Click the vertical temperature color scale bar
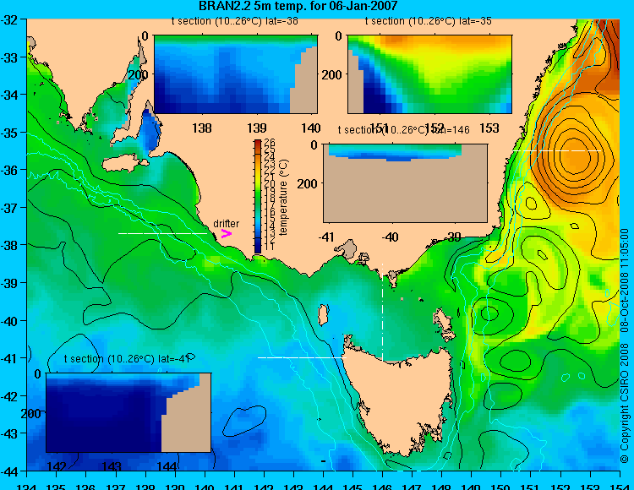The height and width of the screenshot is (490, 634). coord(258,196)
